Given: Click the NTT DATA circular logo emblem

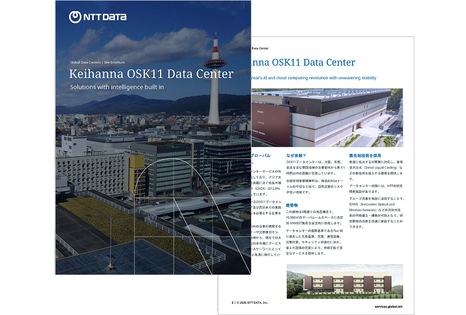Looking at the screenshot, I should 75,17.
